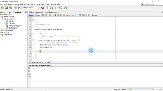163x91 pixels.
Task: Open the Navigate menu
Action: pyautogui.click(x=10, y=4)
